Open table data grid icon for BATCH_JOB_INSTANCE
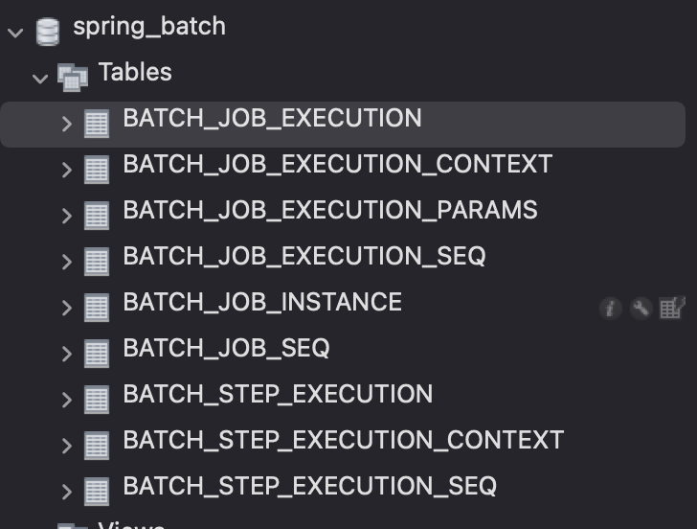697x529 pixels. [672, 308]
